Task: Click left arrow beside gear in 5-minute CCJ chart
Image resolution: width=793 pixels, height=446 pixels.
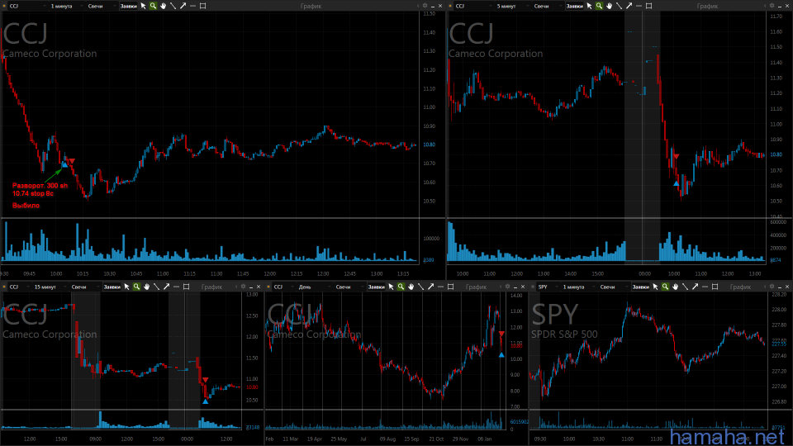Action: click(765, 6)
